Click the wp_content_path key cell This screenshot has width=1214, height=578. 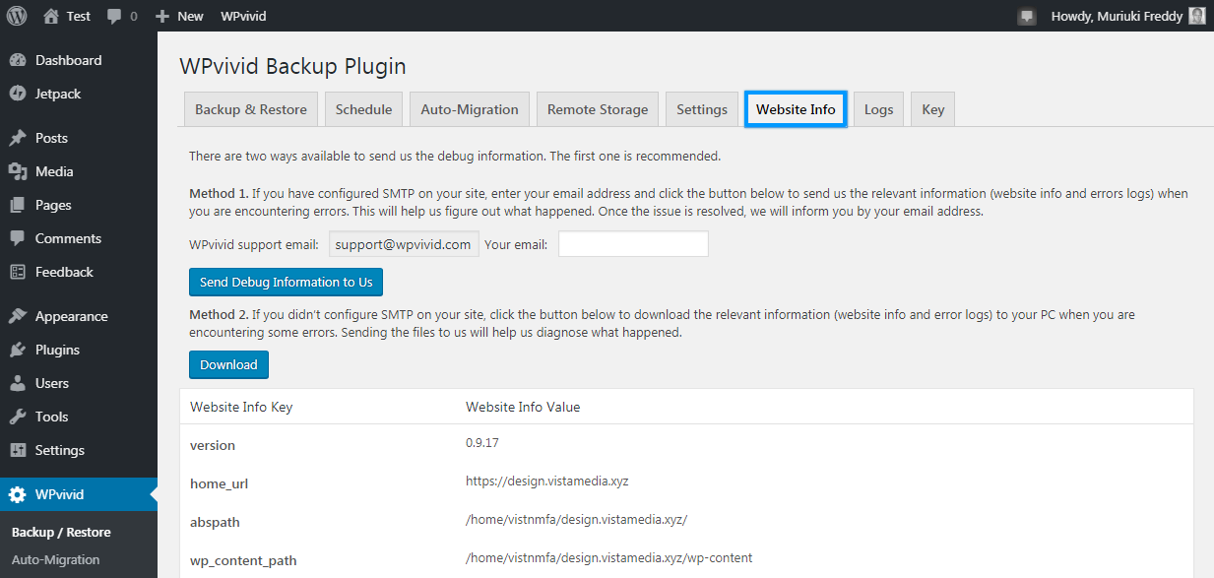(x=243, y=560)
